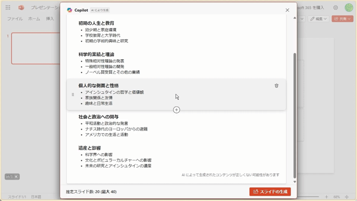
Task: Close the Copilot dialog
Action: pos(287,10)
